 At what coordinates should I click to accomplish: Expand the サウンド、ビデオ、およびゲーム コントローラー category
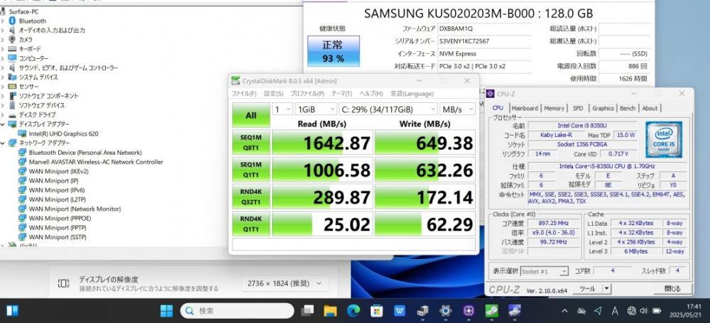coord(3,68)
